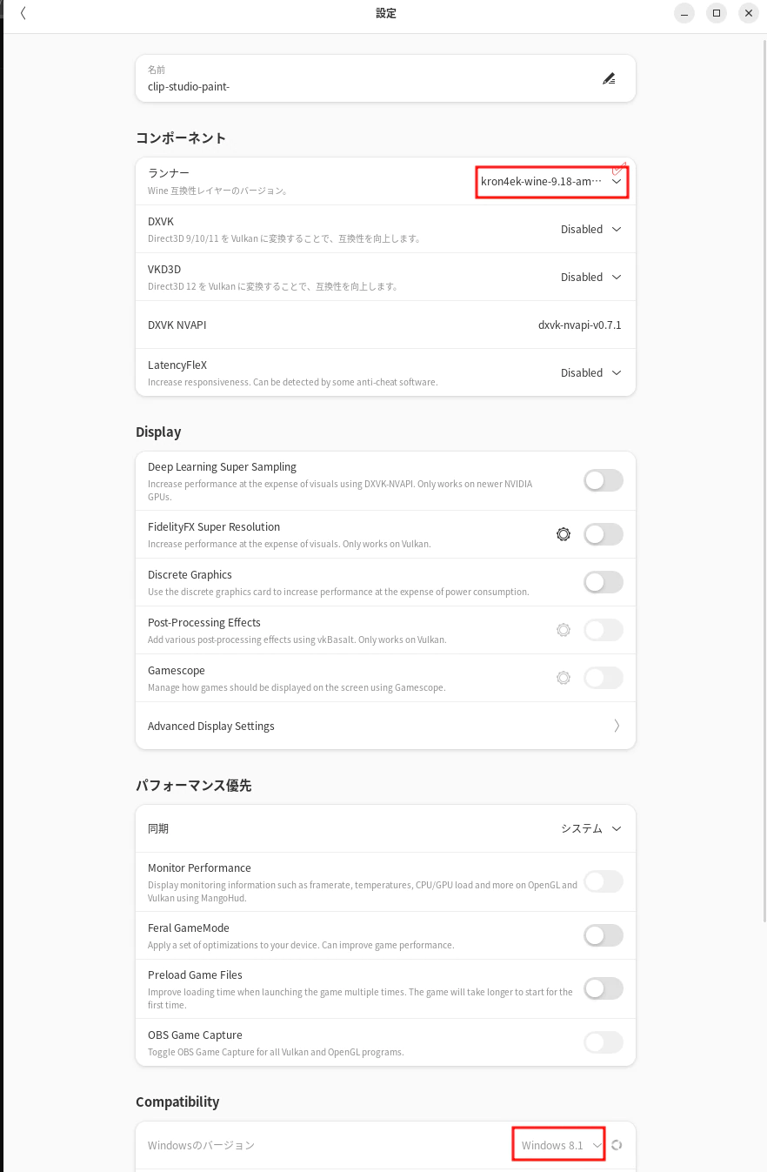Toggle FidelityFX Super Resolution switch

tap(603, 534)
